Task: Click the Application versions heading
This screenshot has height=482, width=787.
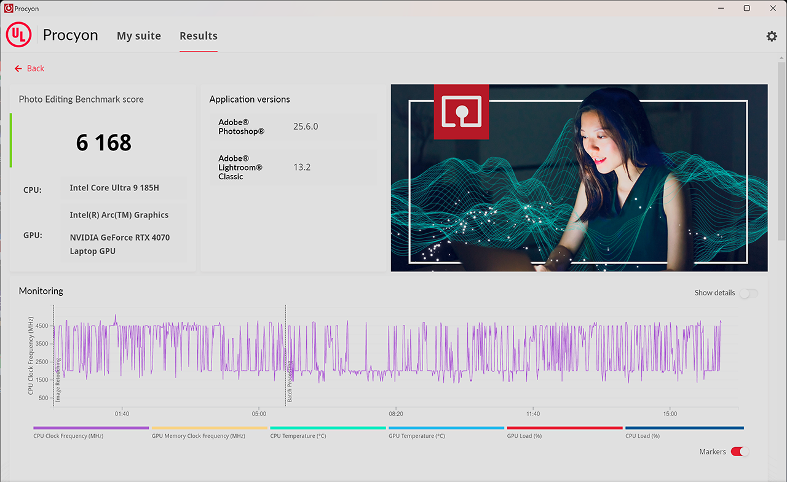Action: tap(250, 99)
